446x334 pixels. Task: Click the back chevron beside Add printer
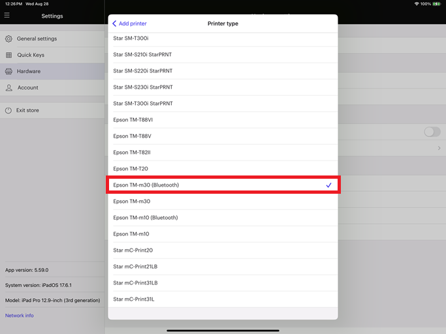coord(114,23)
